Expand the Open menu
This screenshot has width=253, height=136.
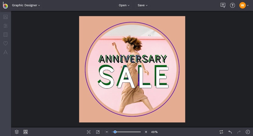[124, 5]
